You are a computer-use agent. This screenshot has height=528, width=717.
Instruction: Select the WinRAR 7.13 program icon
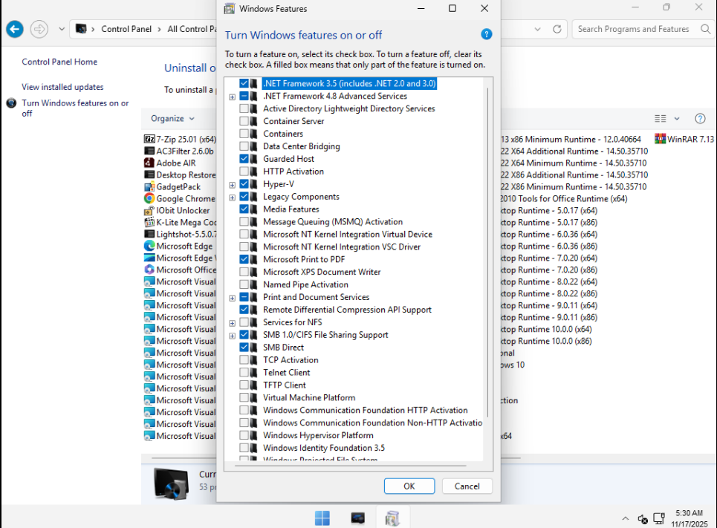tap(660, 139)
